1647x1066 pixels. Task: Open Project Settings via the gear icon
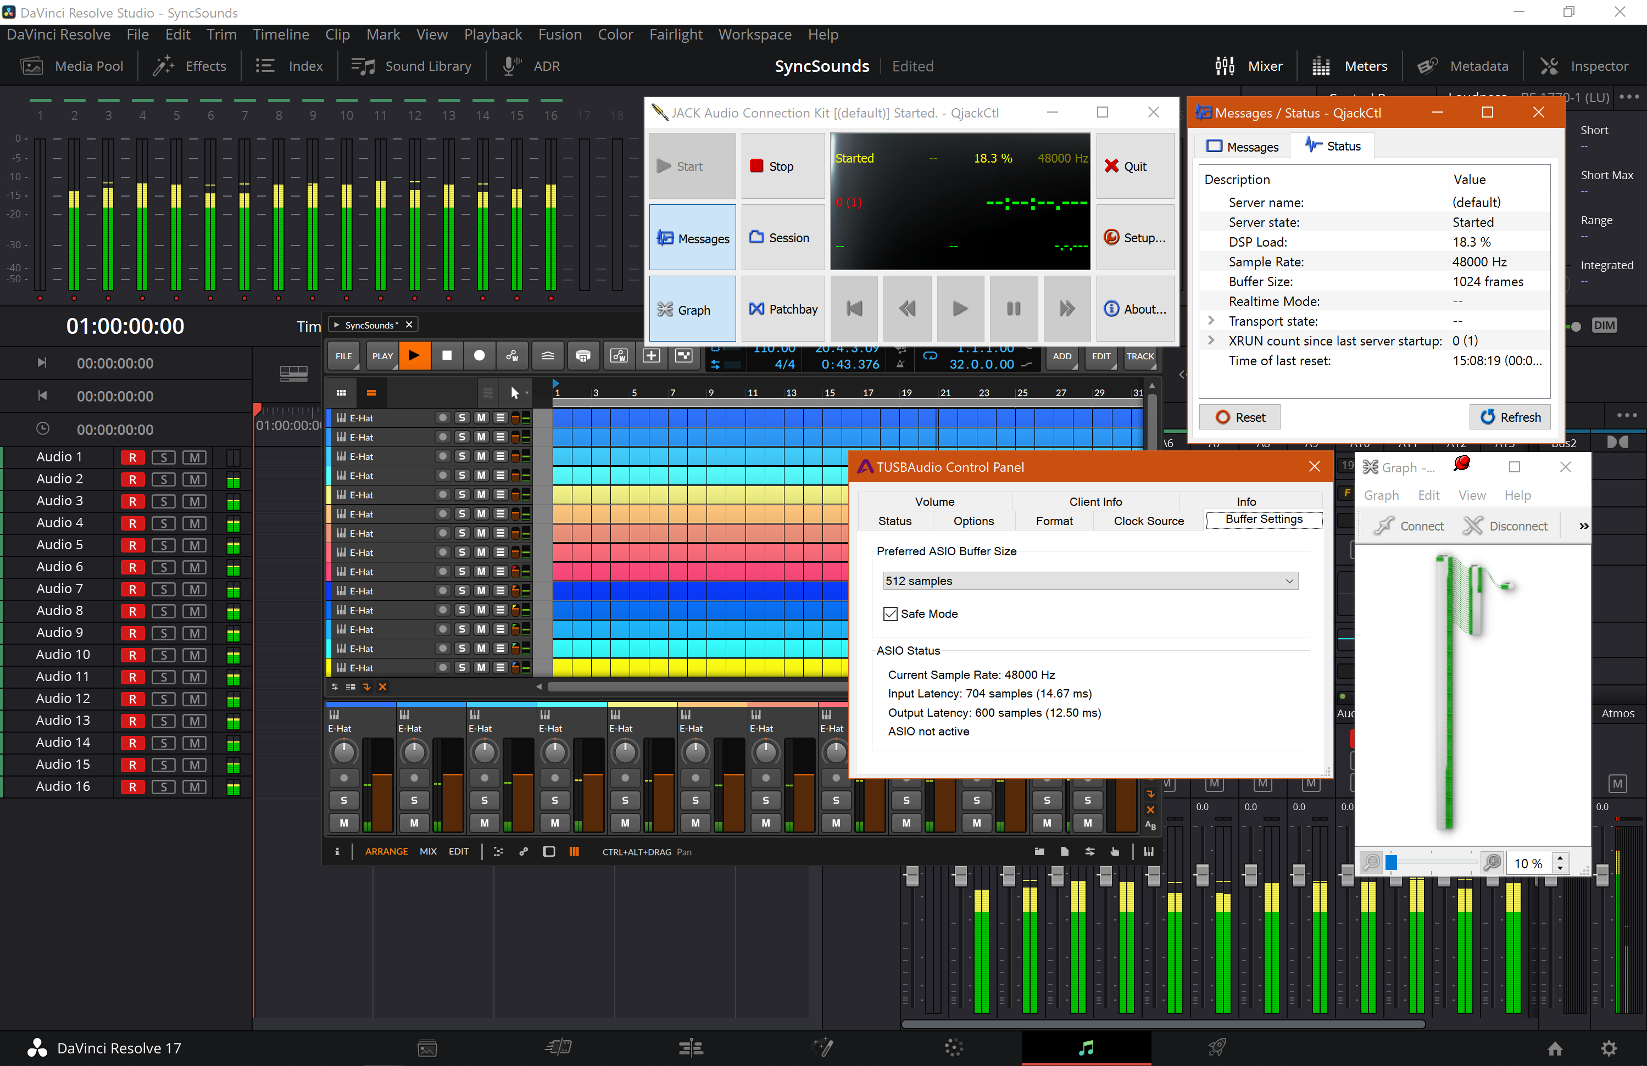pos(1609,1048)
